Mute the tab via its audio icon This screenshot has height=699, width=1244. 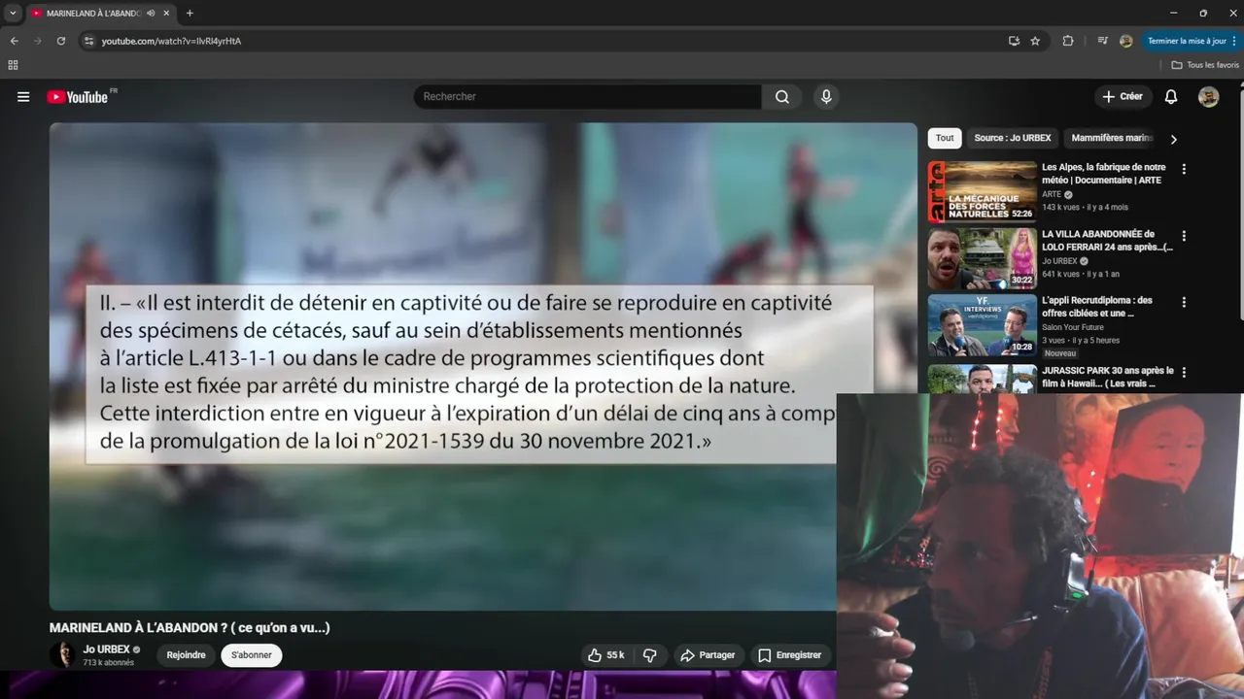(x=151, y=13)
